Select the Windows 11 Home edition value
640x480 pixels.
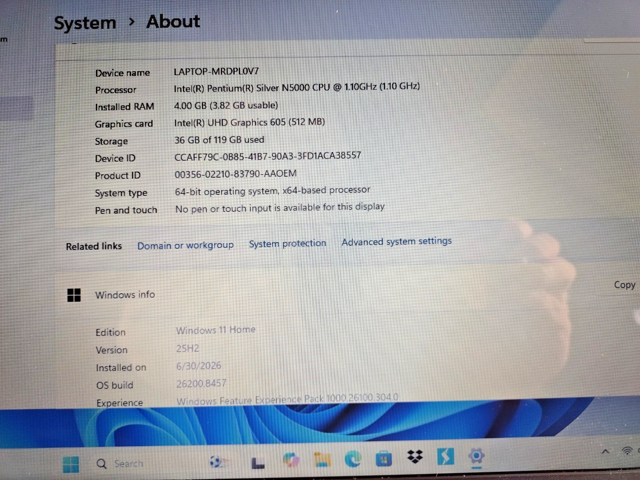[x=216, y=330]
